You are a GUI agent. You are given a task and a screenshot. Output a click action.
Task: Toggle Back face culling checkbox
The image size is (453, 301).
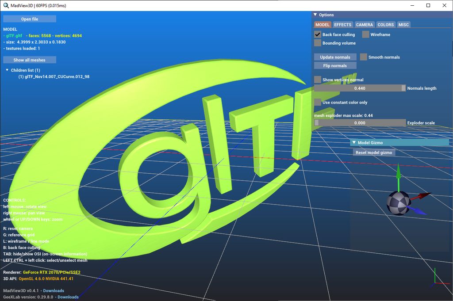click(x=318, y=34)
